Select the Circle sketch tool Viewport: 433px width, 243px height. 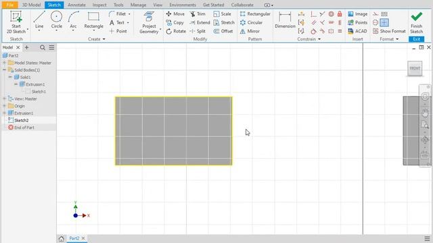[x=56, y=20]
